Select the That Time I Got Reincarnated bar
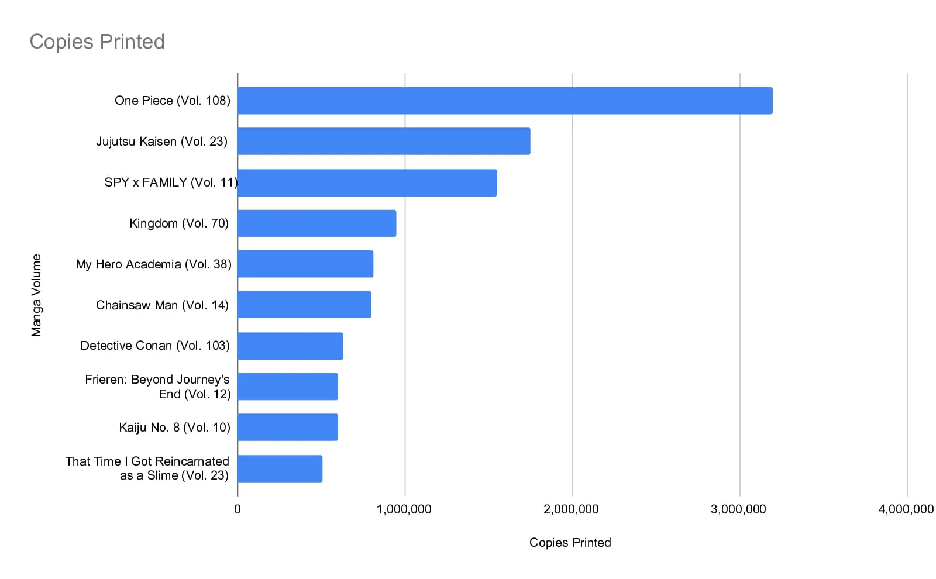Screen dimensions: 936x579 pos(280,468)
